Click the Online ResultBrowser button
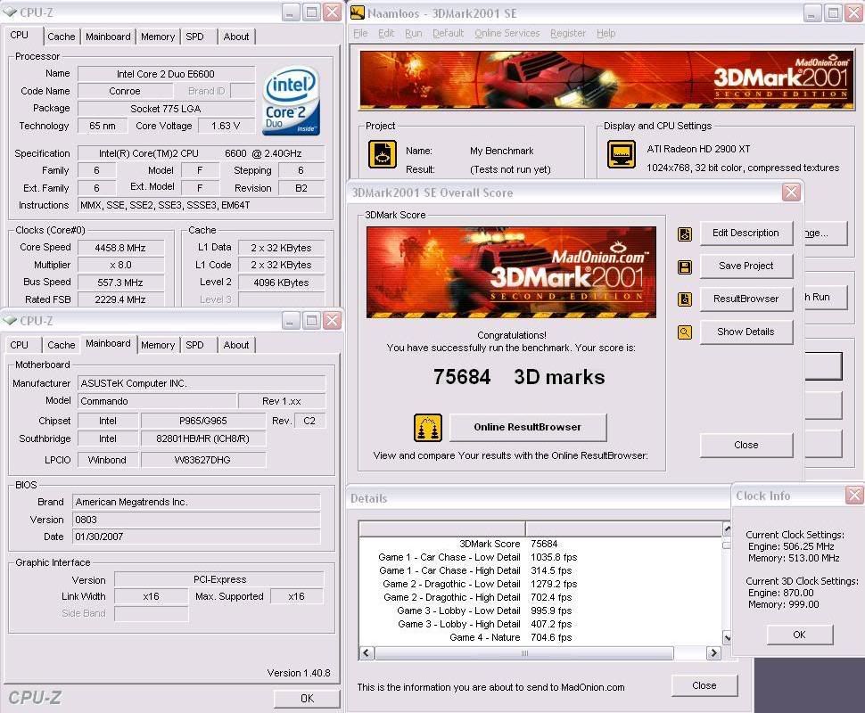 pos(528,427)
